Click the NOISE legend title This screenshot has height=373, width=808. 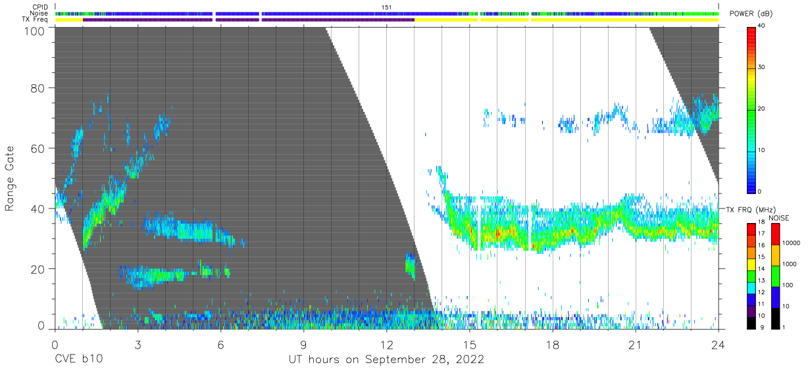(778, 218)
